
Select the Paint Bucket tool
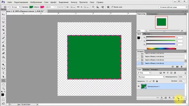point(3,57)
